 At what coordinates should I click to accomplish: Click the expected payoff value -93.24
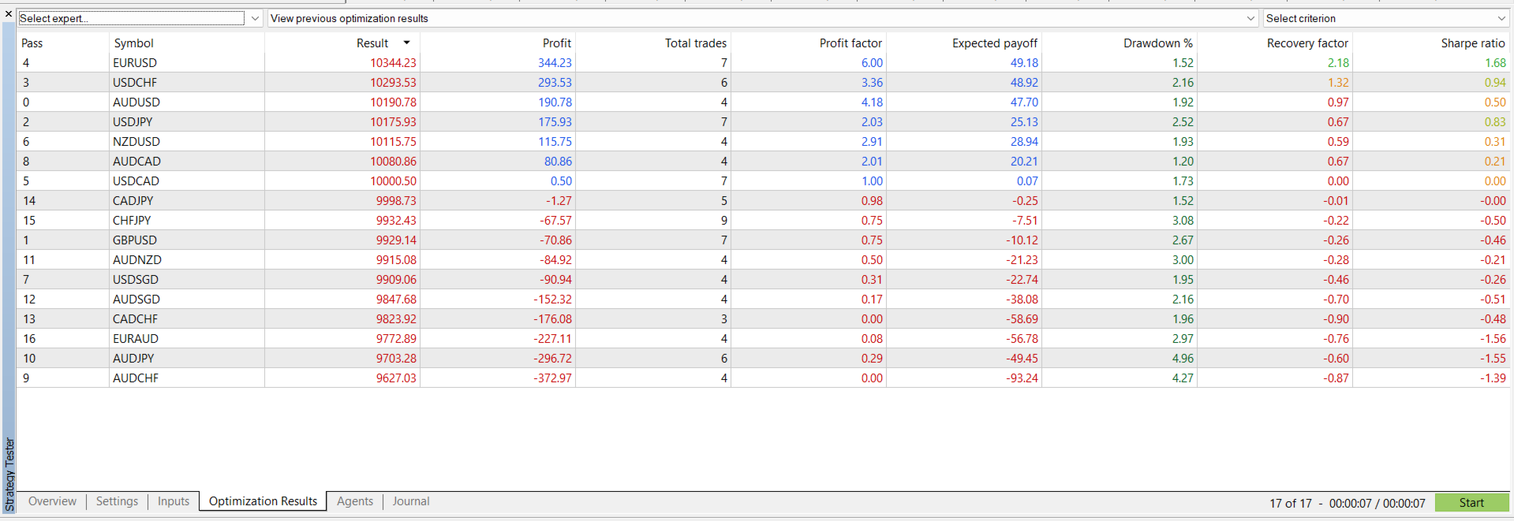1022,378
